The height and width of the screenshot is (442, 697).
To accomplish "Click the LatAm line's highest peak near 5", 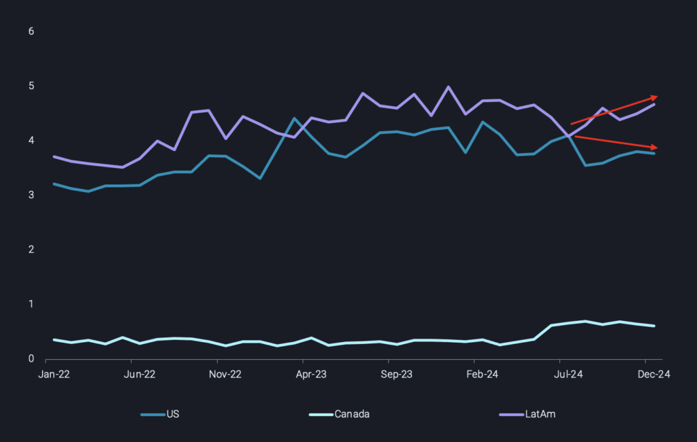I will 448,87.
